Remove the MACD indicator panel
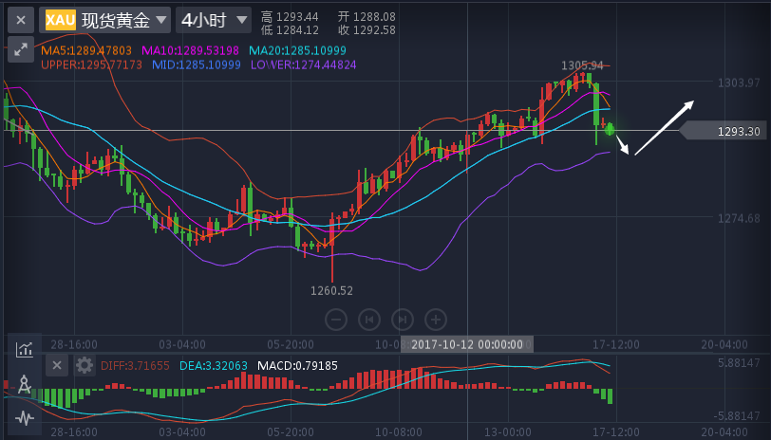Screen dimensions: 771x440 (x=57, y=365)
